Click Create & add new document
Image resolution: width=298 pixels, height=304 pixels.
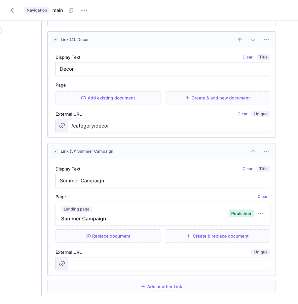pyautogui.click(x=217, y=98)
